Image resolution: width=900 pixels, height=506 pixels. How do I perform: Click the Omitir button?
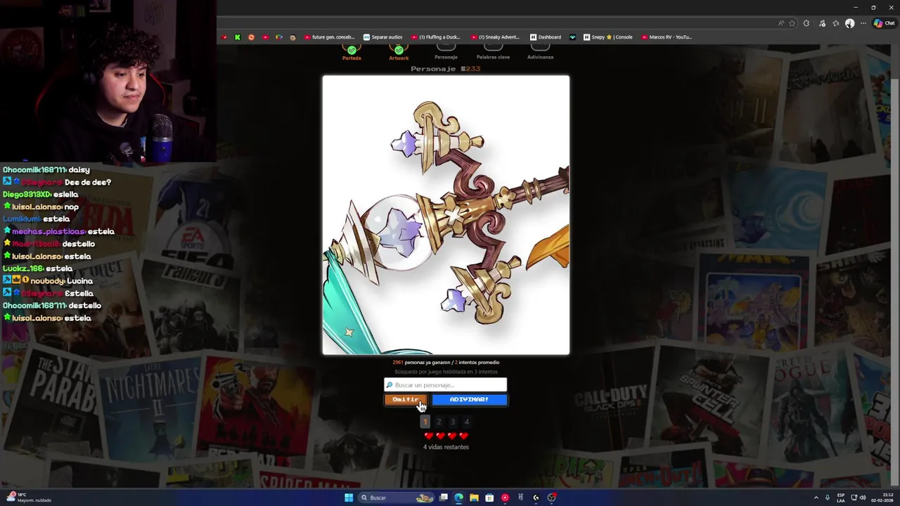[405, 399]
